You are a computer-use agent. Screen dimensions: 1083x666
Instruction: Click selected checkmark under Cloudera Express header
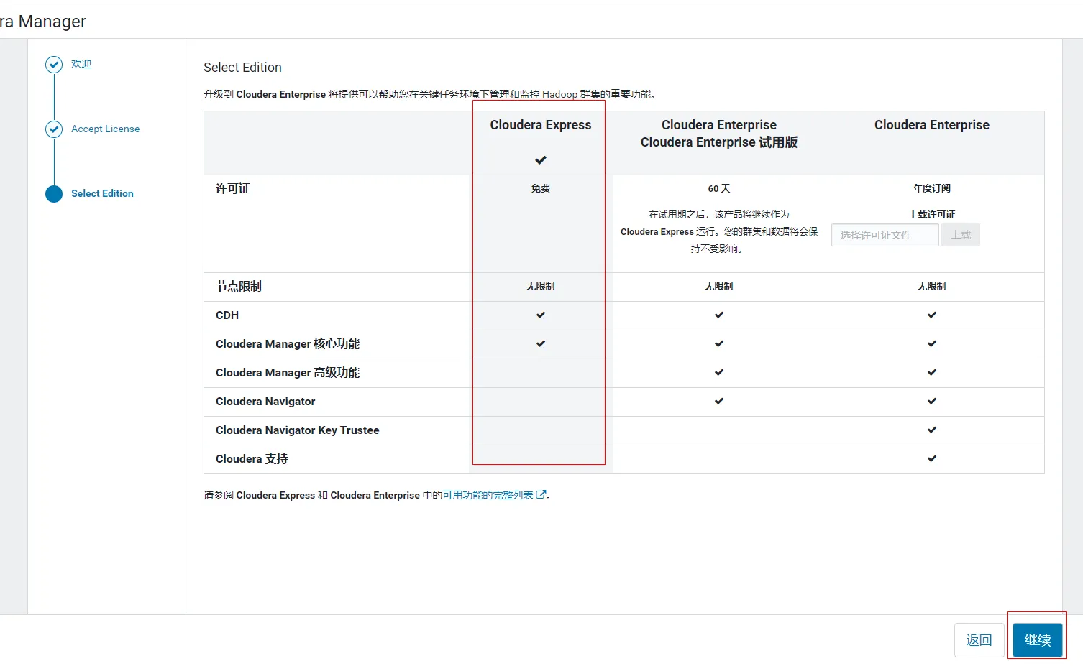[x=541, y=159]
